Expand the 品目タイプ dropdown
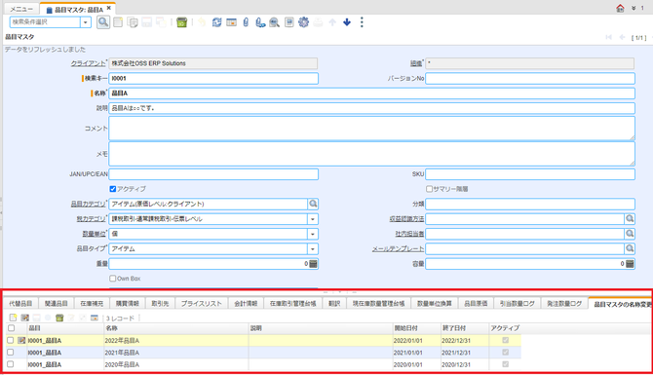This screenshot has height=375, width=653. pyautogui.click(x=313, y=249)
